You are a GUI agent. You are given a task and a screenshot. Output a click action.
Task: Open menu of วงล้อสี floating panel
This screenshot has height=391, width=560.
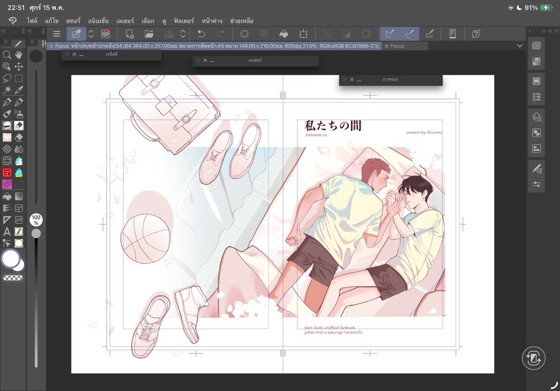pos(67,54)
